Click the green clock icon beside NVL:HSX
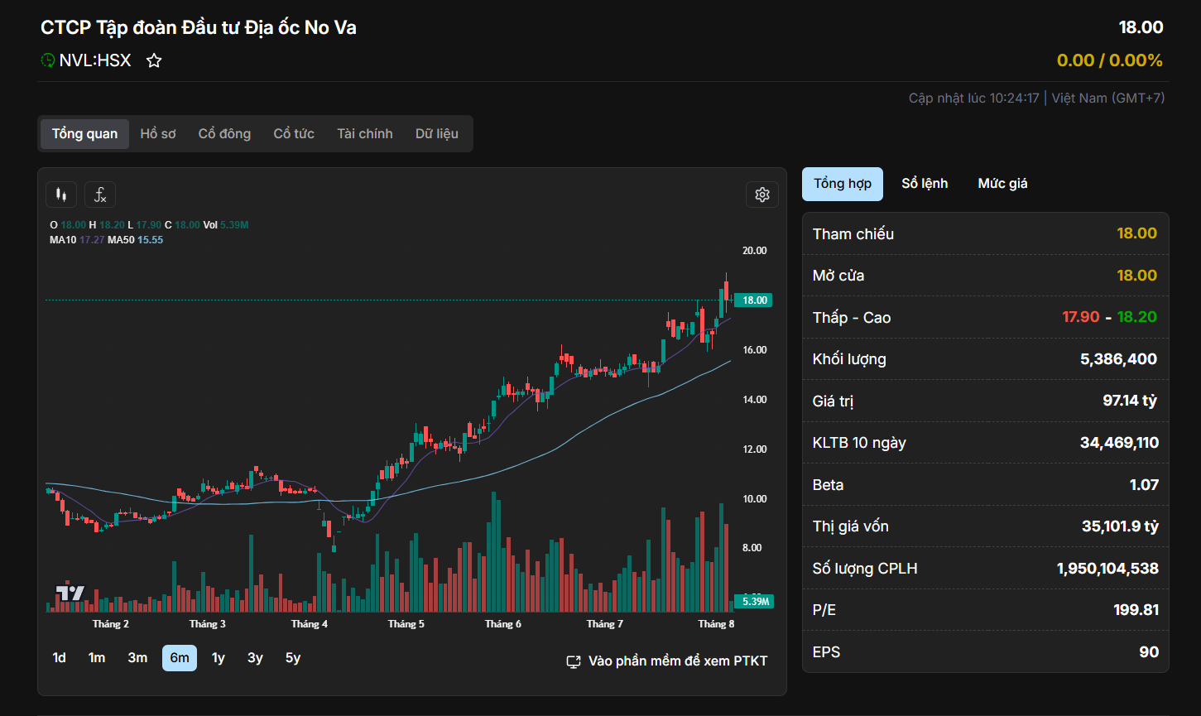The image size is (1201, 716). 48,60
